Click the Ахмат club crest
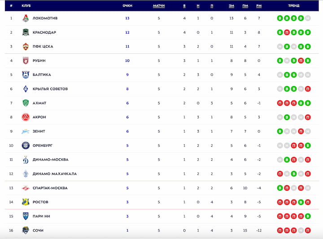Viewport: 323px width, 239px height. point(26,103)
